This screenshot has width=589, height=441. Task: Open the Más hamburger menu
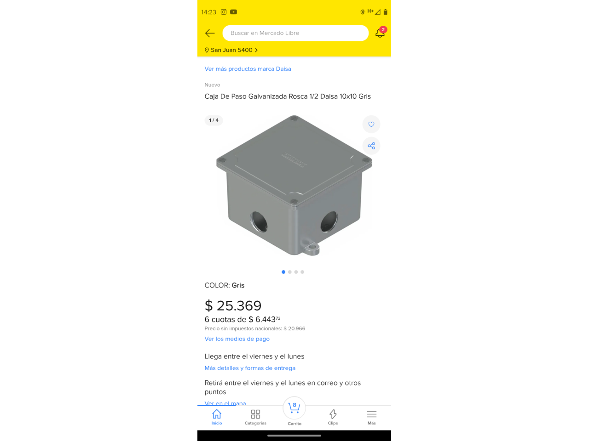[x=372, y=417]
